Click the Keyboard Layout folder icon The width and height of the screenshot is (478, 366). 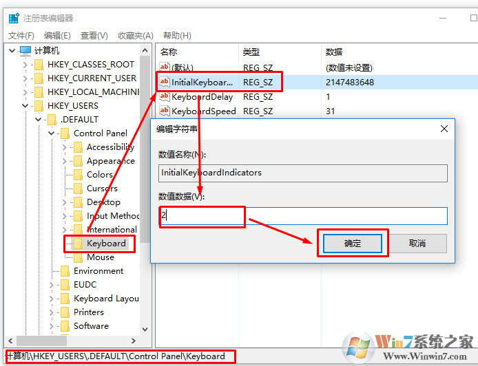pyautogui.click(x=65, y=299)
